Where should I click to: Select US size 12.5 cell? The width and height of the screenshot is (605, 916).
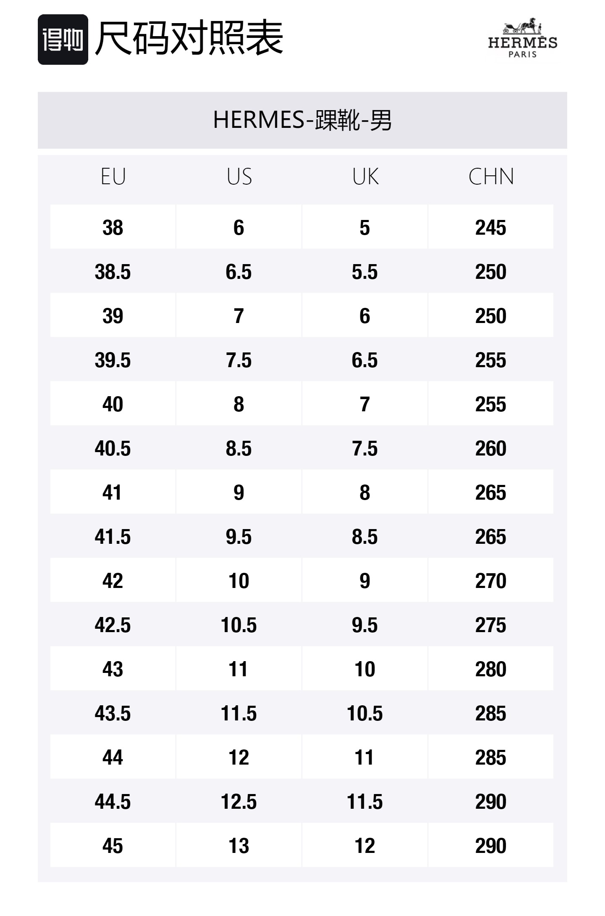[x=239, y=802]
